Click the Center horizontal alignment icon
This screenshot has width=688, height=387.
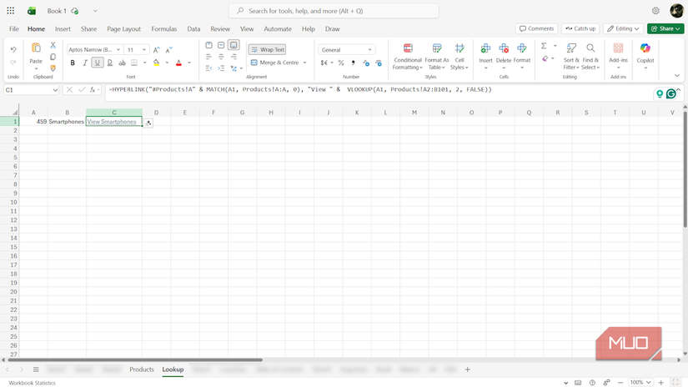coord(221,57)
